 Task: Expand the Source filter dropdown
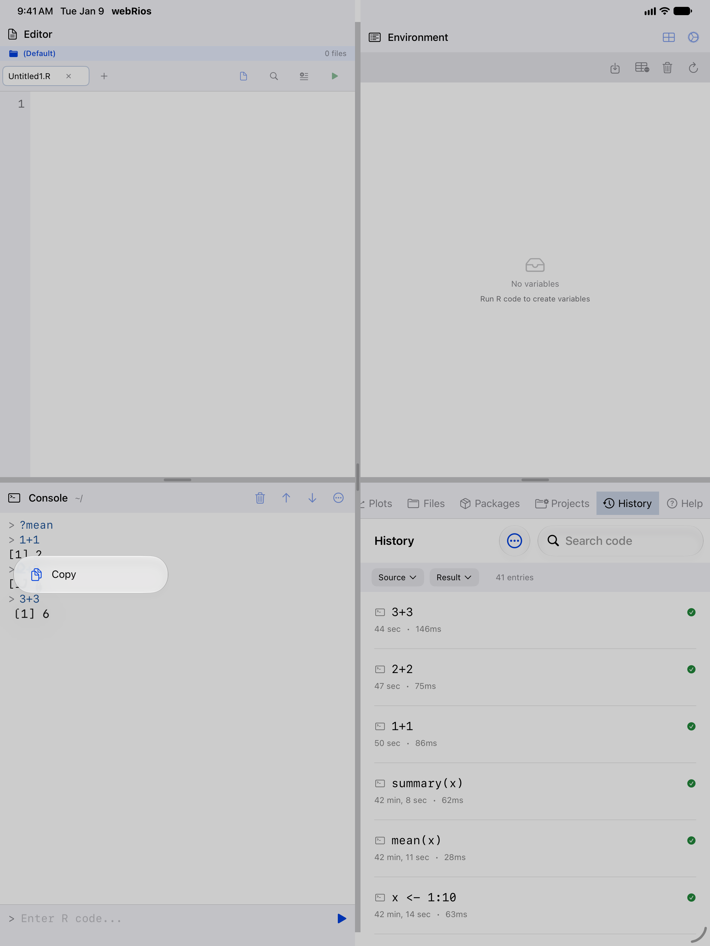point(397,577)
